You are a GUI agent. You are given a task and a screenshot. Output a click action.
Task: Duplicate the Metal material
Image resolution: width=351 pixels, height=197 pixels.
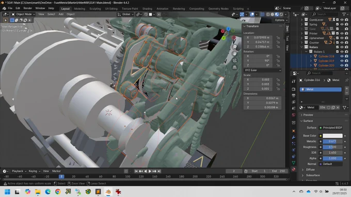(x=333, y=108)
